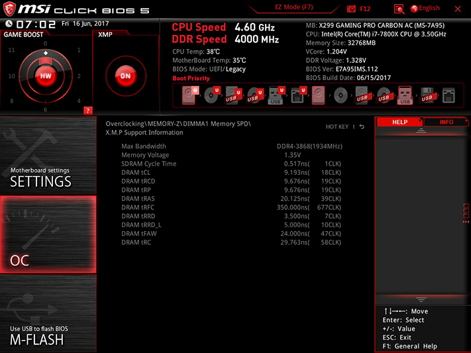Click the HOT KEY button
Image resolution: width=471 pixels, height=353 pixels.
337,126
